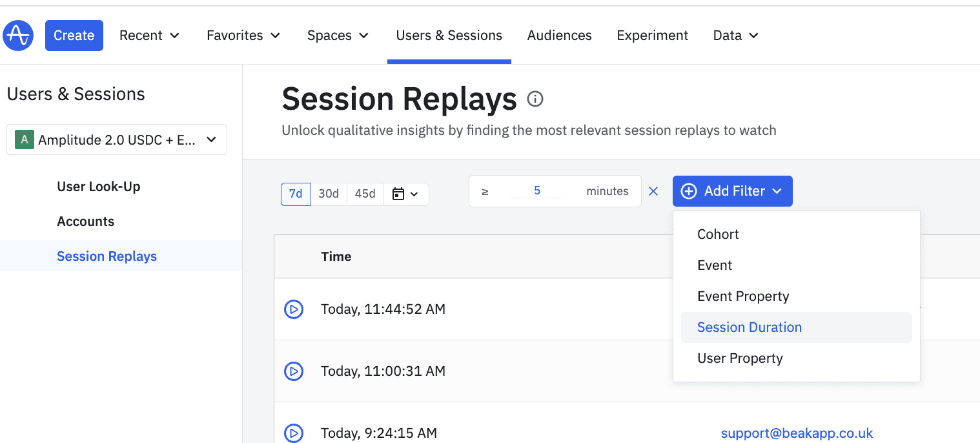
Task: Play the 11:44:52 AM session replay
Action: (x=294, y=309)
